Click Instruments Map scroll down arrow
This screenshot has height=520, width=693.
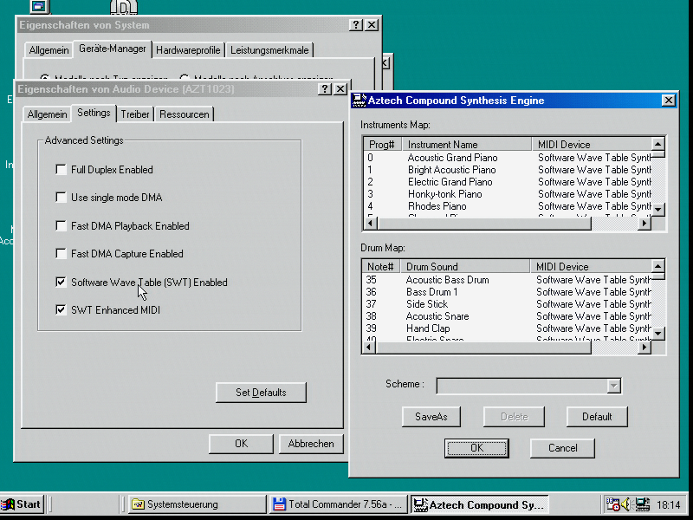click(x=658, y=209)
